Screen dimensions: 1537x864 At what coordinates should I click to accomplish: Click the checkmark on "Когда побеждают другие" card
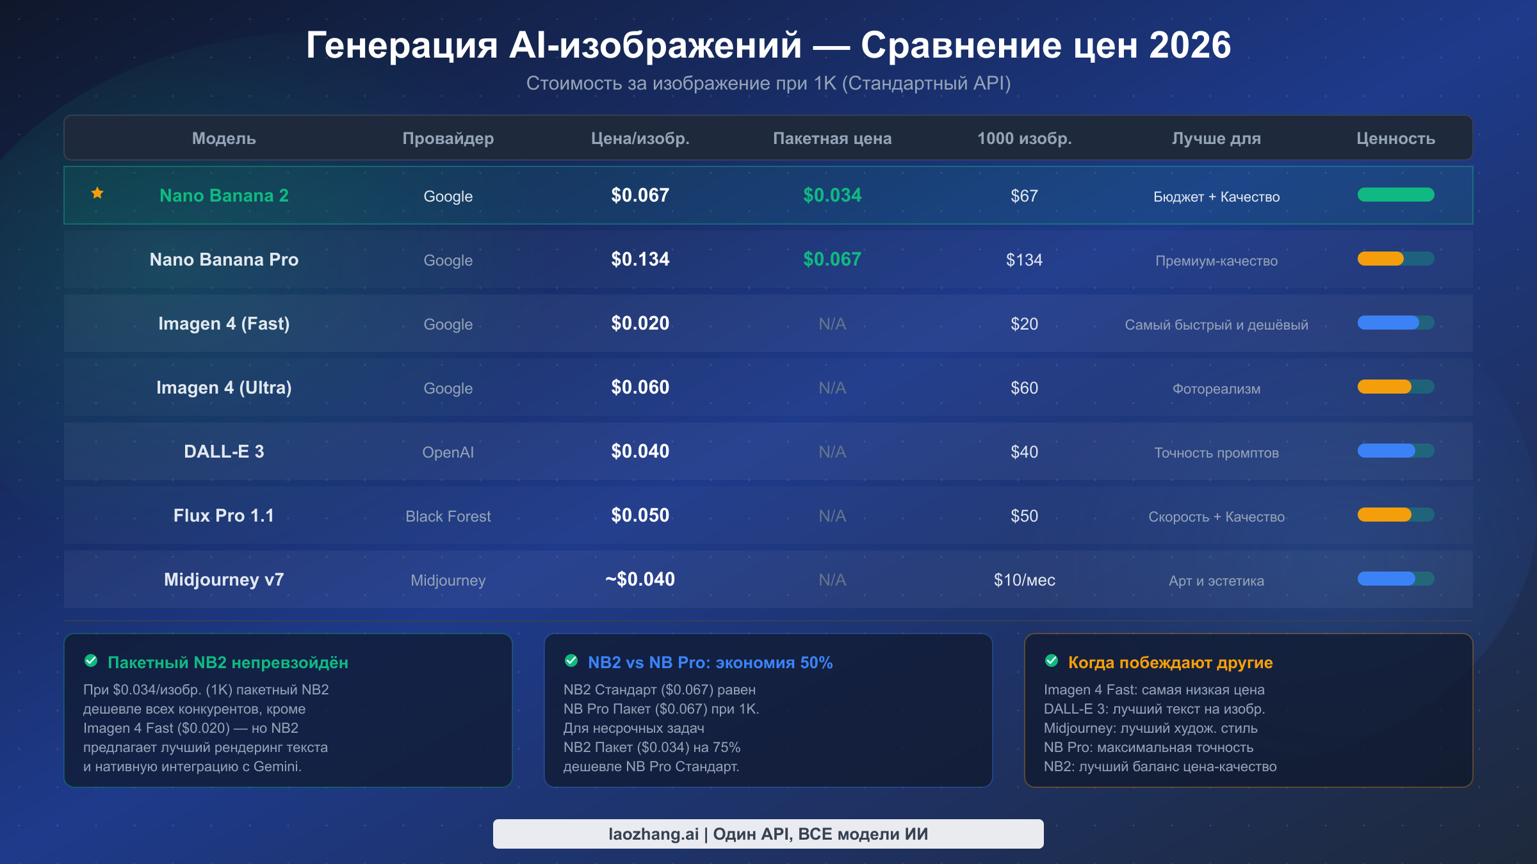point(1052,662)
